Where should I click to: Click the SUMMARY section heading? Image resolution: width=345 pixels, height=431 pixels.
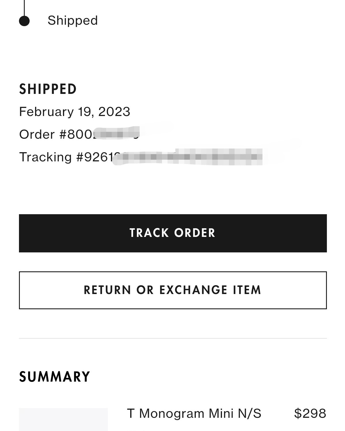tap(55, 377)
